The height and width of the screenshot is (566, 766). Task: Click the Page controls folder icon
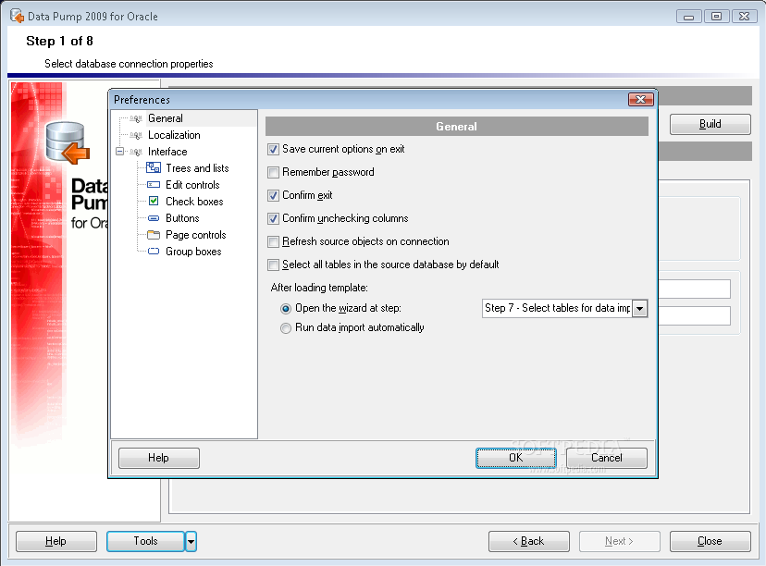[x=154, y=235]
